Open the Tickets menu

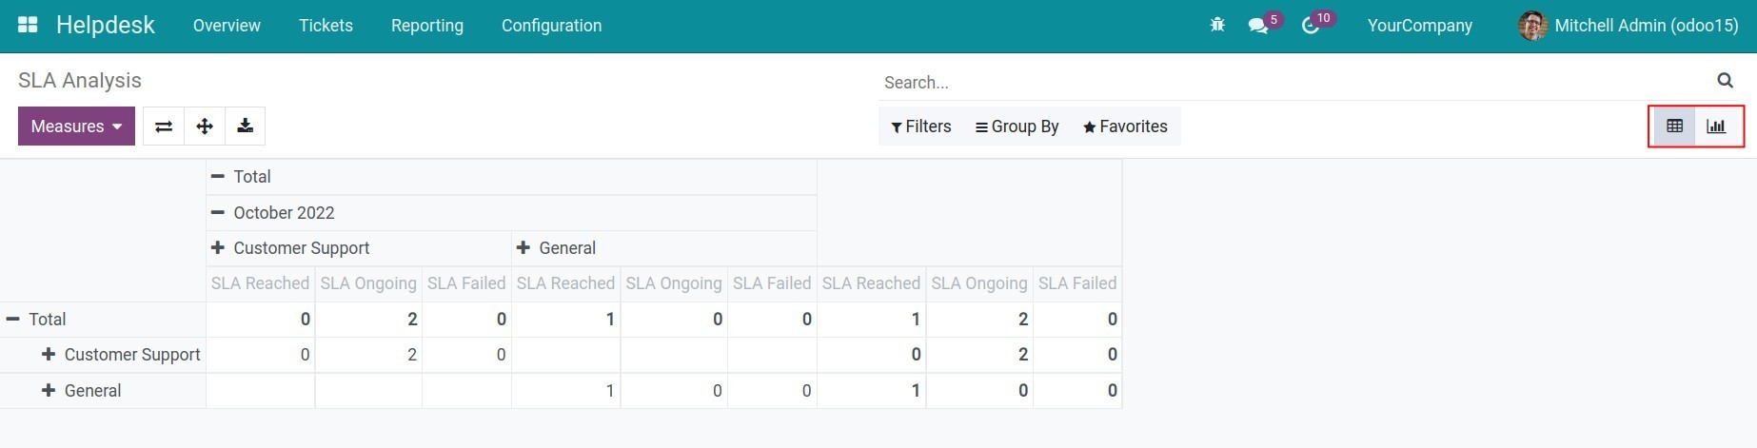tap(326, 26)
